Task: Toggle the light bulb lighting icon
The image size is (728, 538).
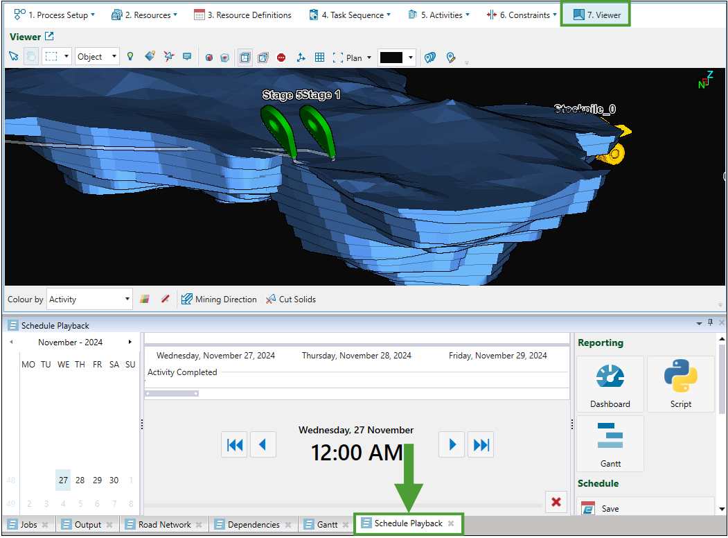Action: 130,57
